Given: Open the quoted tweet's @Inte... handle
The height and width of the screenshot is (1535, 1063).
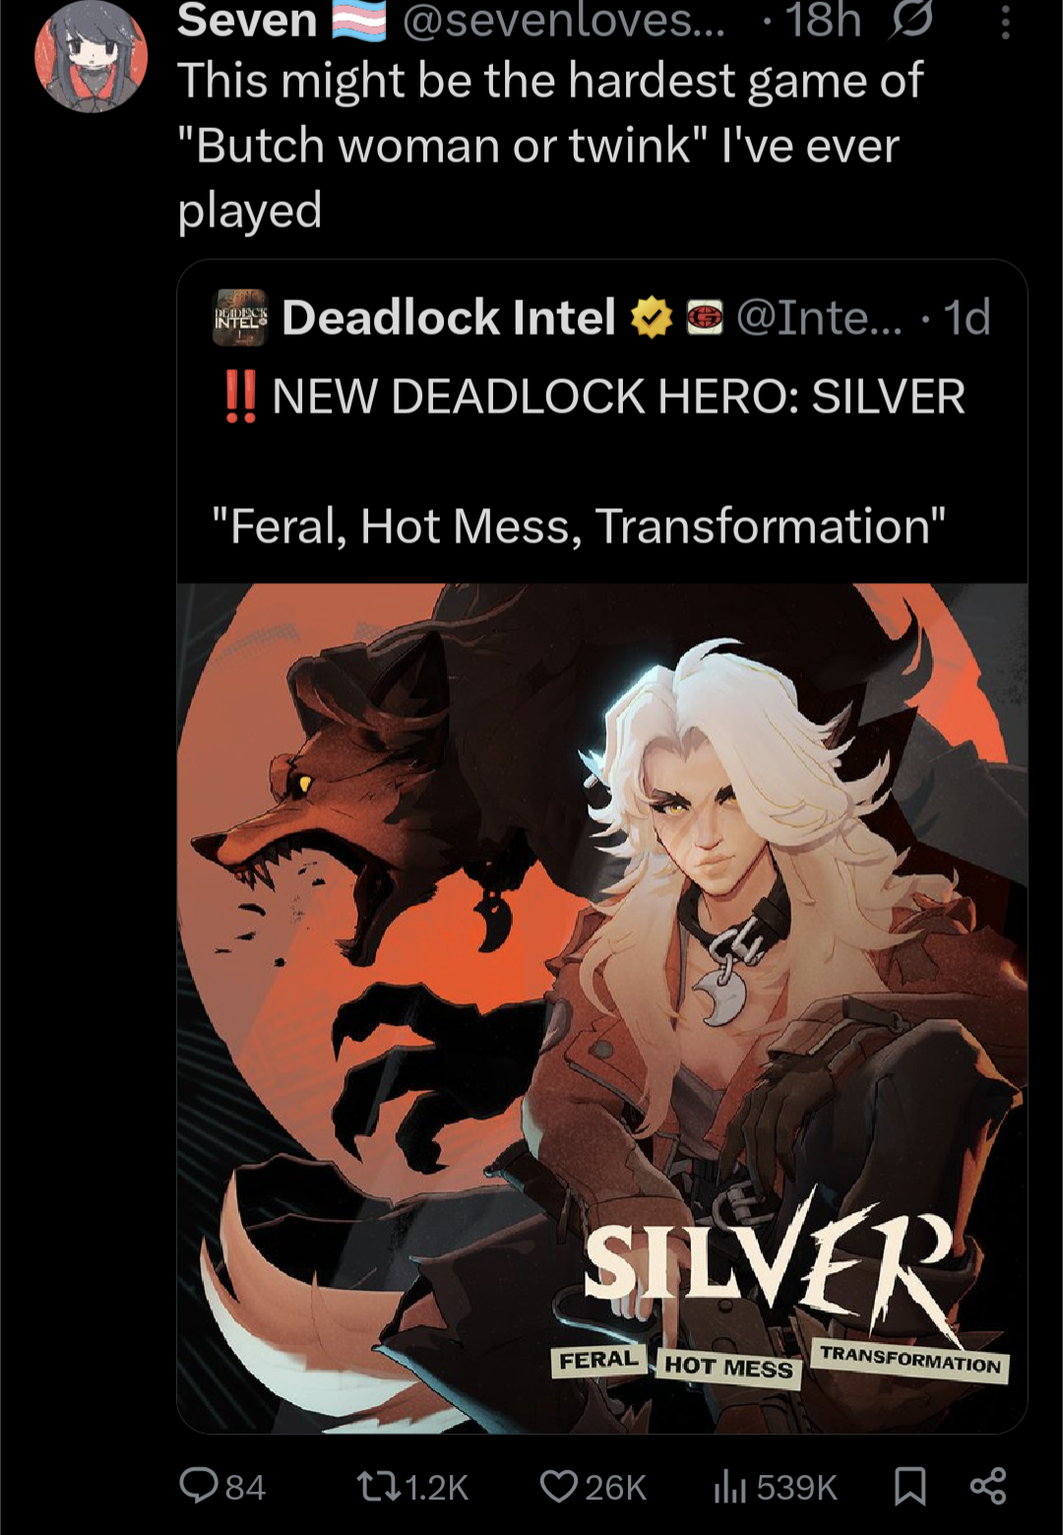Looking at the screenshot, I should 819,317.
